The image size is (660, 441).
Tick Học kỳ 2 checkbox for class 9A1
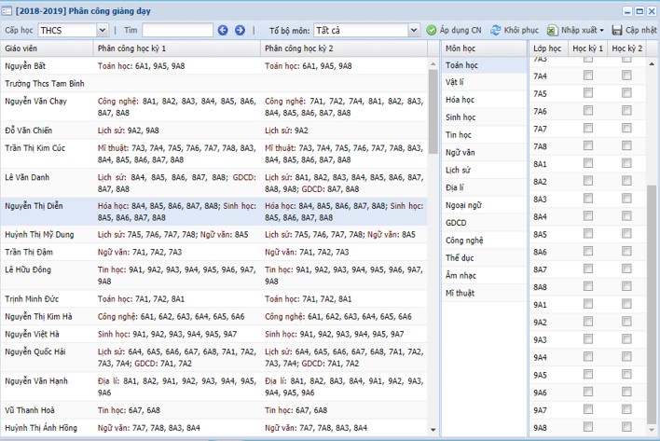point(626,305)
